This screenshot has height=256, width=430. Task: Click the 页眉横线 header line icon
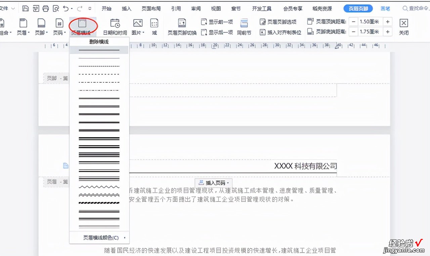pyautogui.click(x=83, y=24)
